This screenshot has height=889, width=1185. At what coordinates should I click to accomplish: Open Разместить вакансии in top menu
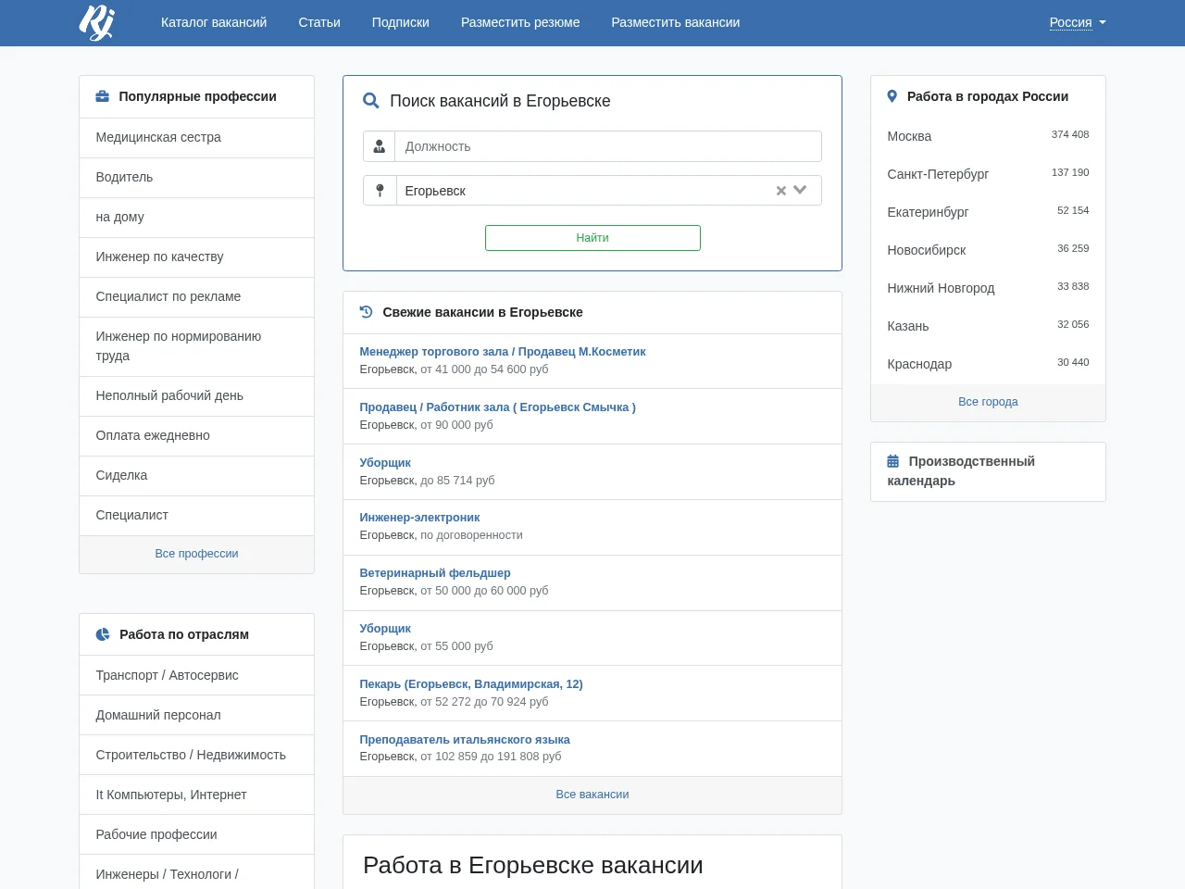pyautogui.click(x=676, y=22)
